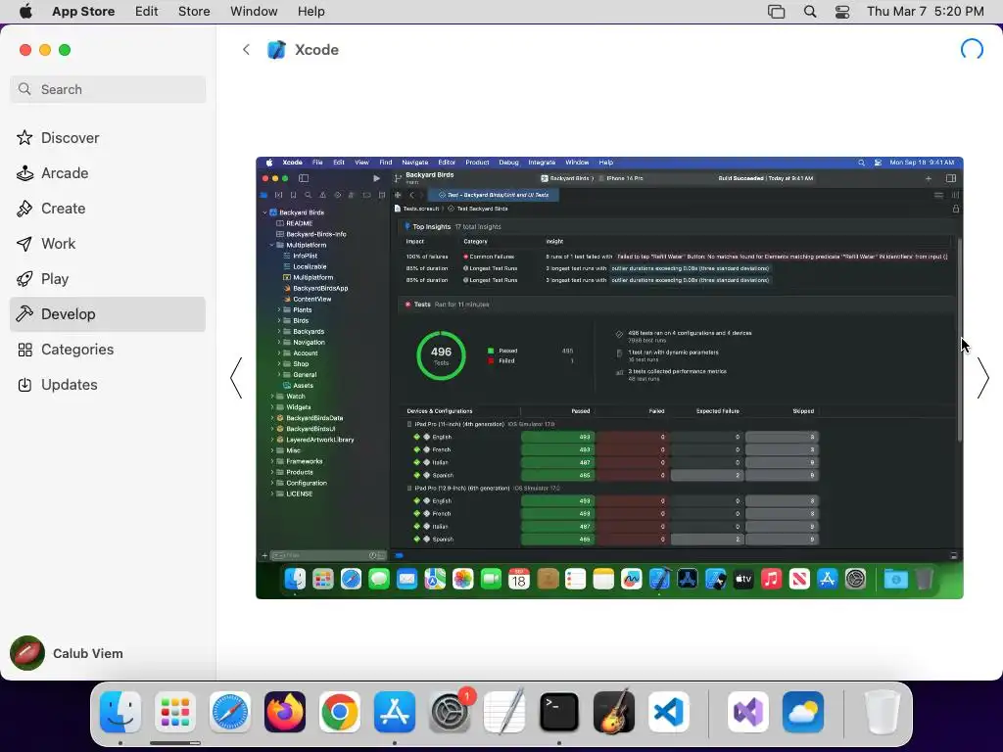Open the Arcade section in sidebar
The image size is (1003, 752).
point(108,173)
